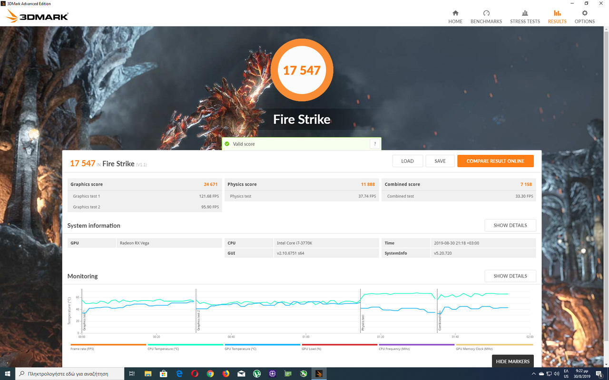The image size is (609, 380).
Task: Launch Google Chrome from the taskbar
Action: [x=210, y=374]
